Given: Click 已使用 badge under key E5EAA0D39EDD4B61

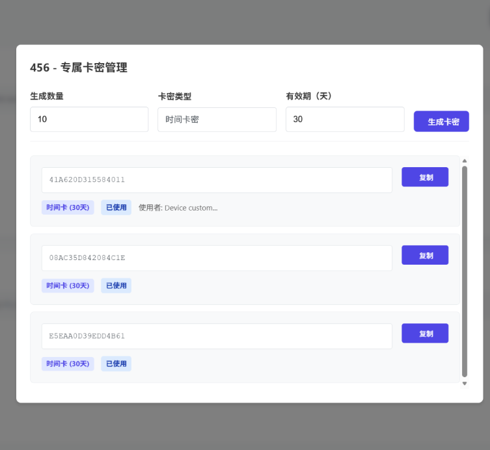Looking at the screenshot, I should (116, 364).
